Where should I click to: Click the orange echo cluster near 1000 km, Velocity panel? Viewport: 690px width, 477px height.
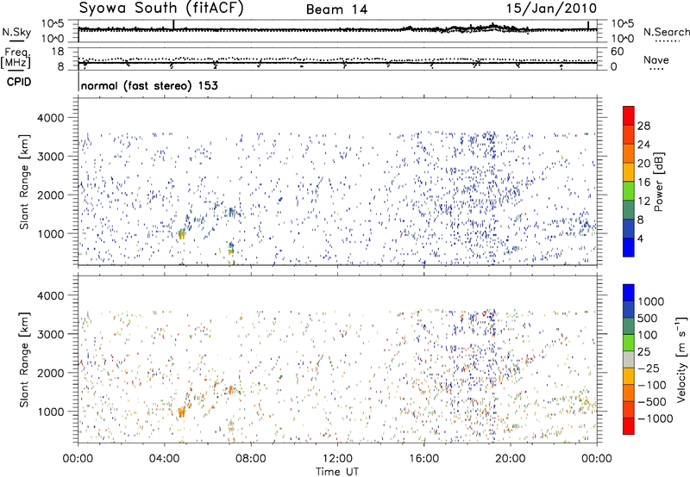pos(181,412)
